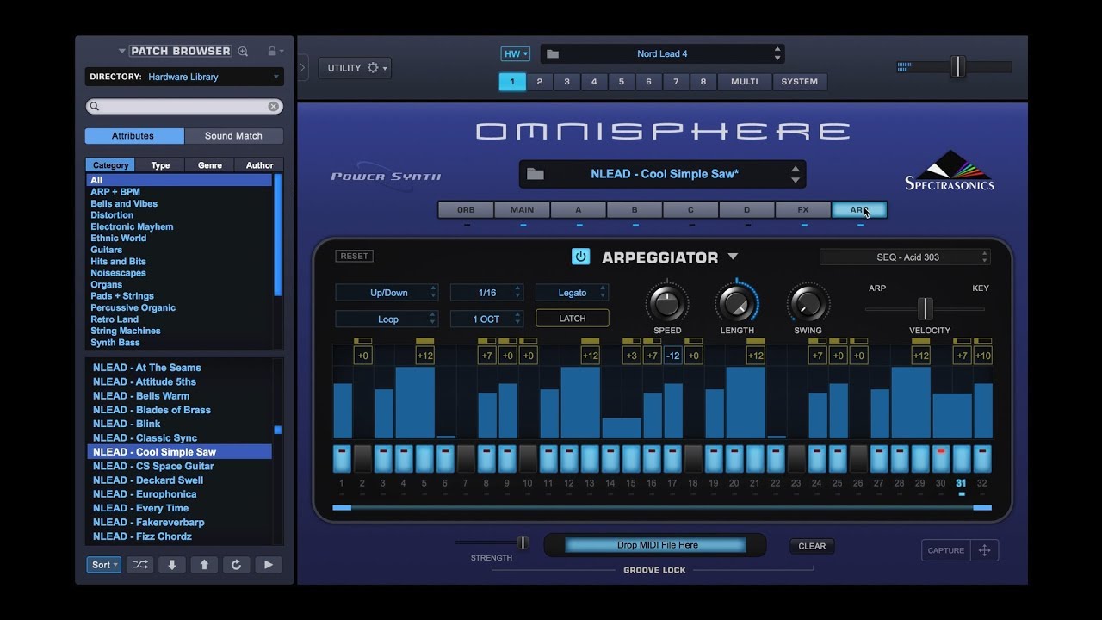Click the Length knob
1102x620 pixels.
point(736,303)
